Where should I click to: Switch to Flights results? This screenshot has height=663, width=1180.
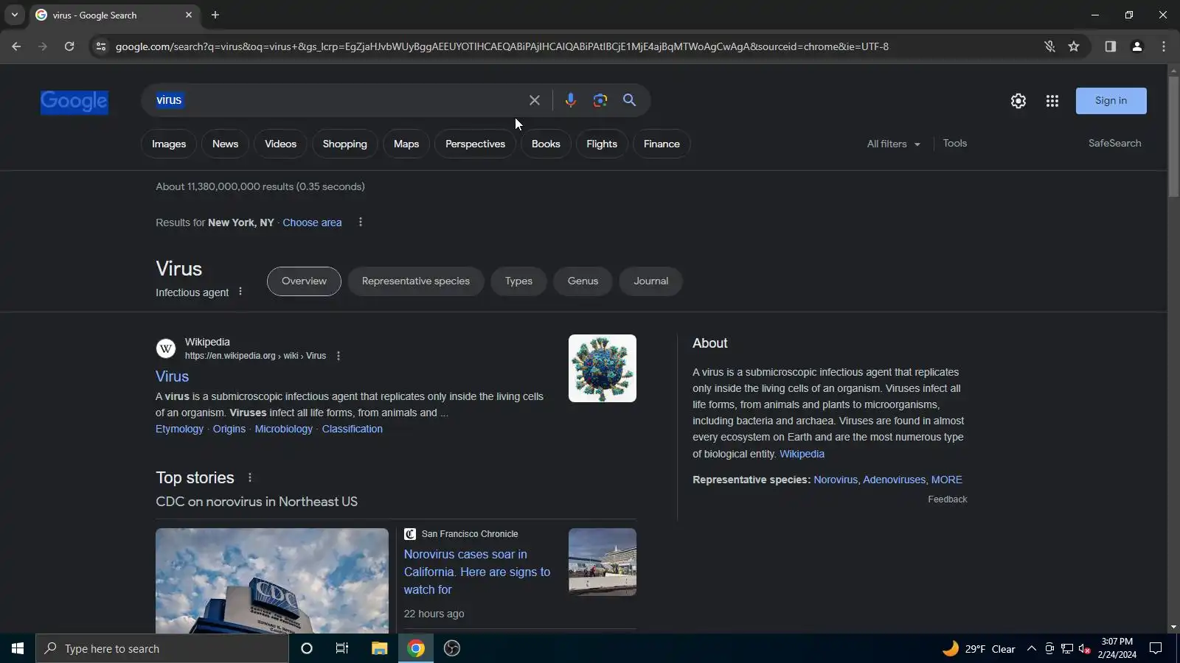(602, 144)
